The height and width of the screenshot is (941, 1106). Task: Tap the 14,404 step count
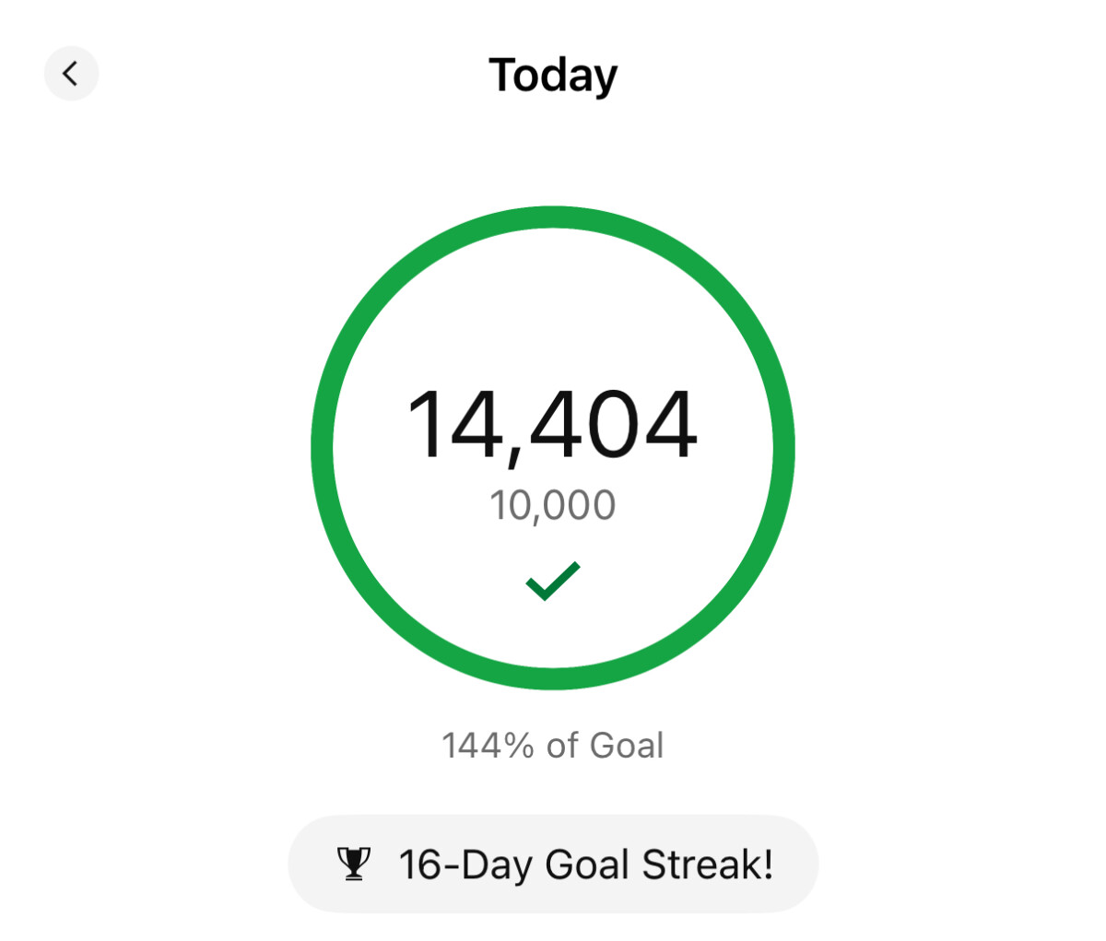[x=552, y=425]
